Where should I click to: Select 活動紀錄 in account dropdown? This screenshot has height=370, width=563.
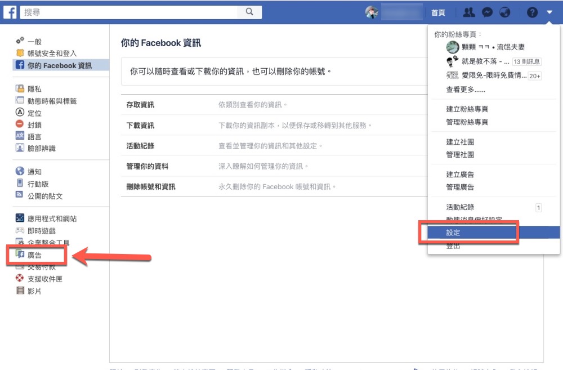pyautogui.click(x=460, y=207)
